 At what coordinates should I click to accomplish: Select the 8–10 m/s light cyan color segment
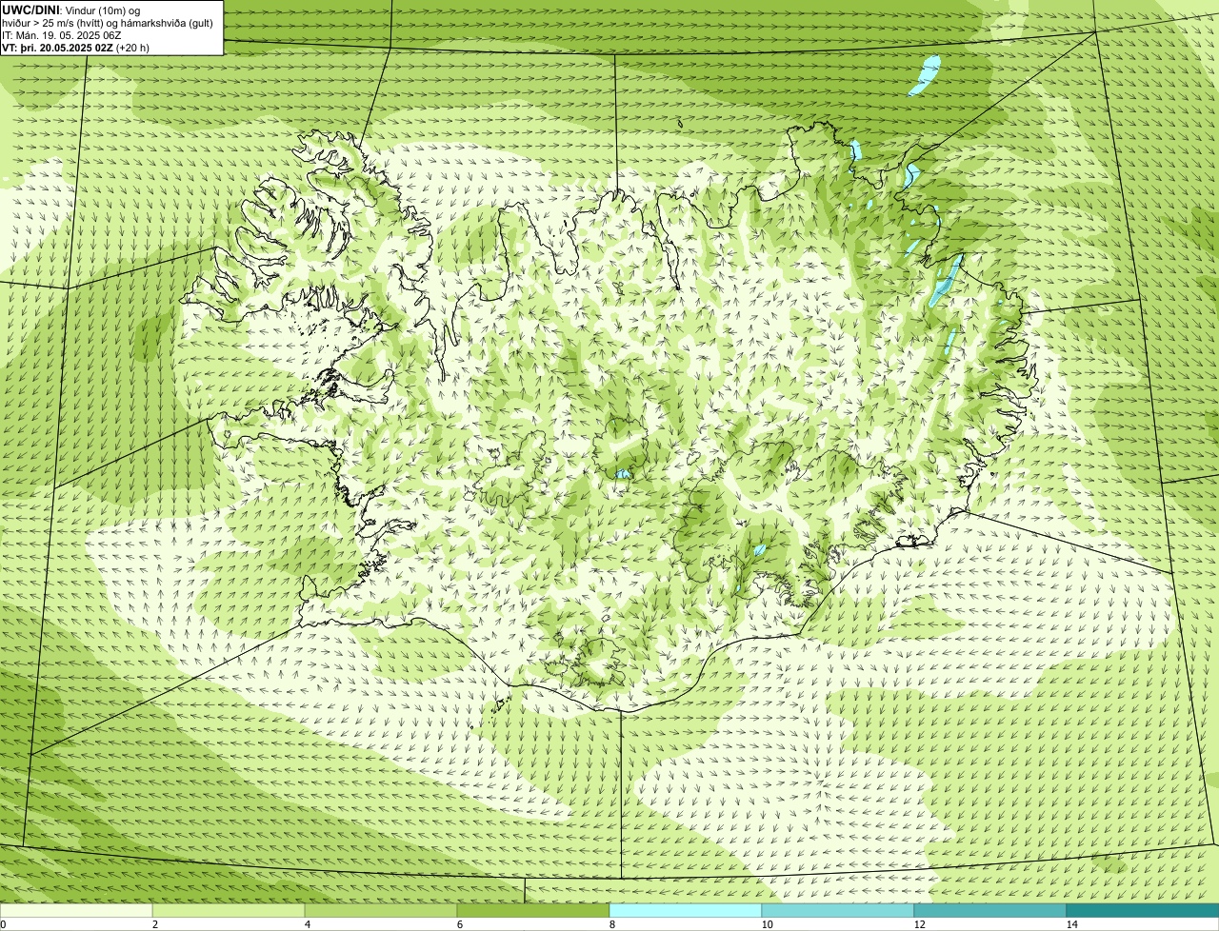[686, 910]
